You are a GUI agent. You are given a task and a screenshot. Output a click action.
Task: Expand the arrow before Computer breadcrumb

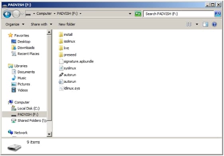(34, 14)
